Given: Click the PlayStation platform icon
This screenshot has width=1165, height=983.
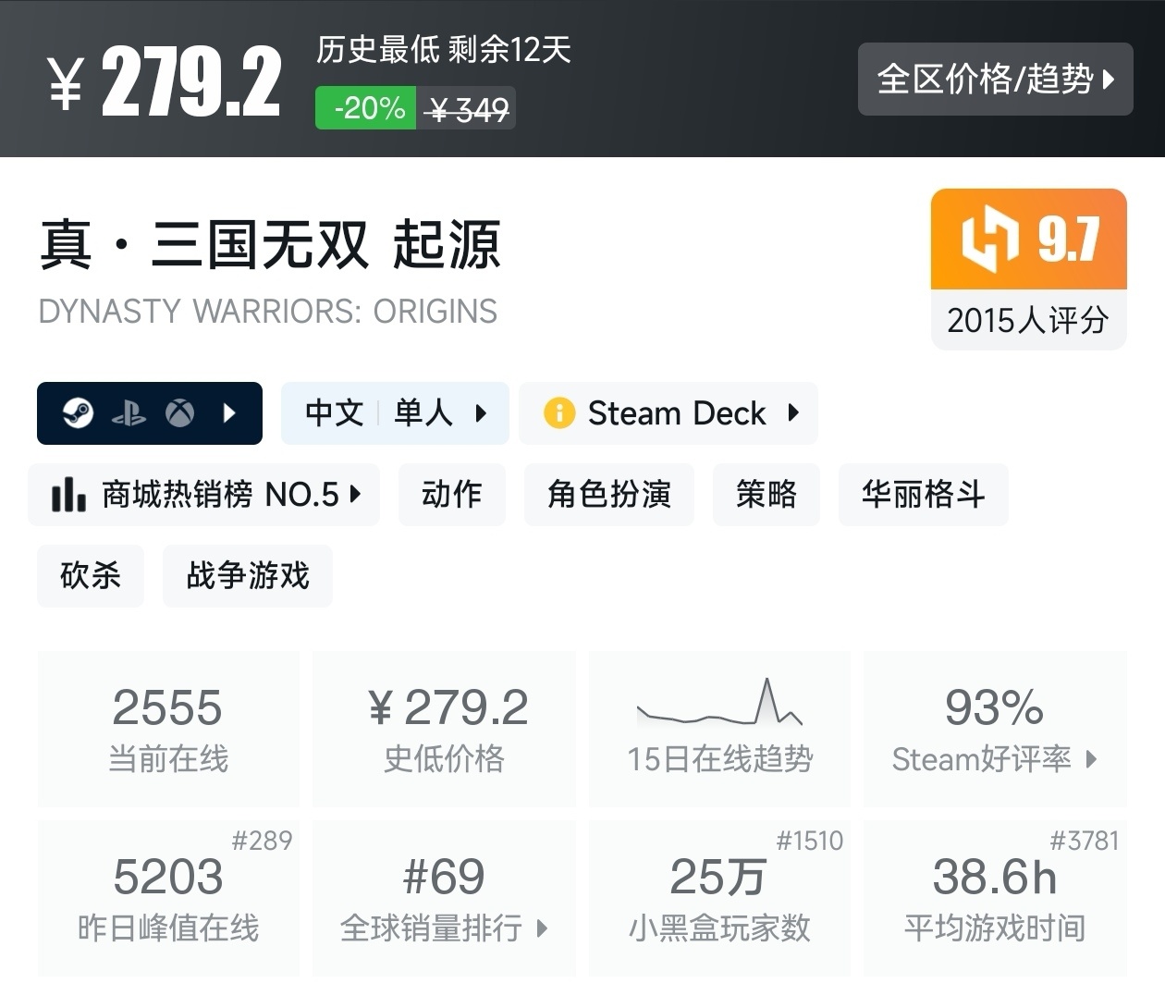Looking at the screenshot, I should tap(129, 413).
